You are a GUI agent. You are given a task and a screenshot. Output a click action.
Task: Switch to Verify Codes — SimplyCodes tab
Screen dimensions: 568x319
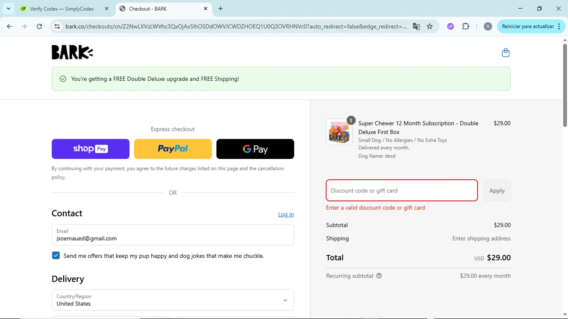coord(62,9)
